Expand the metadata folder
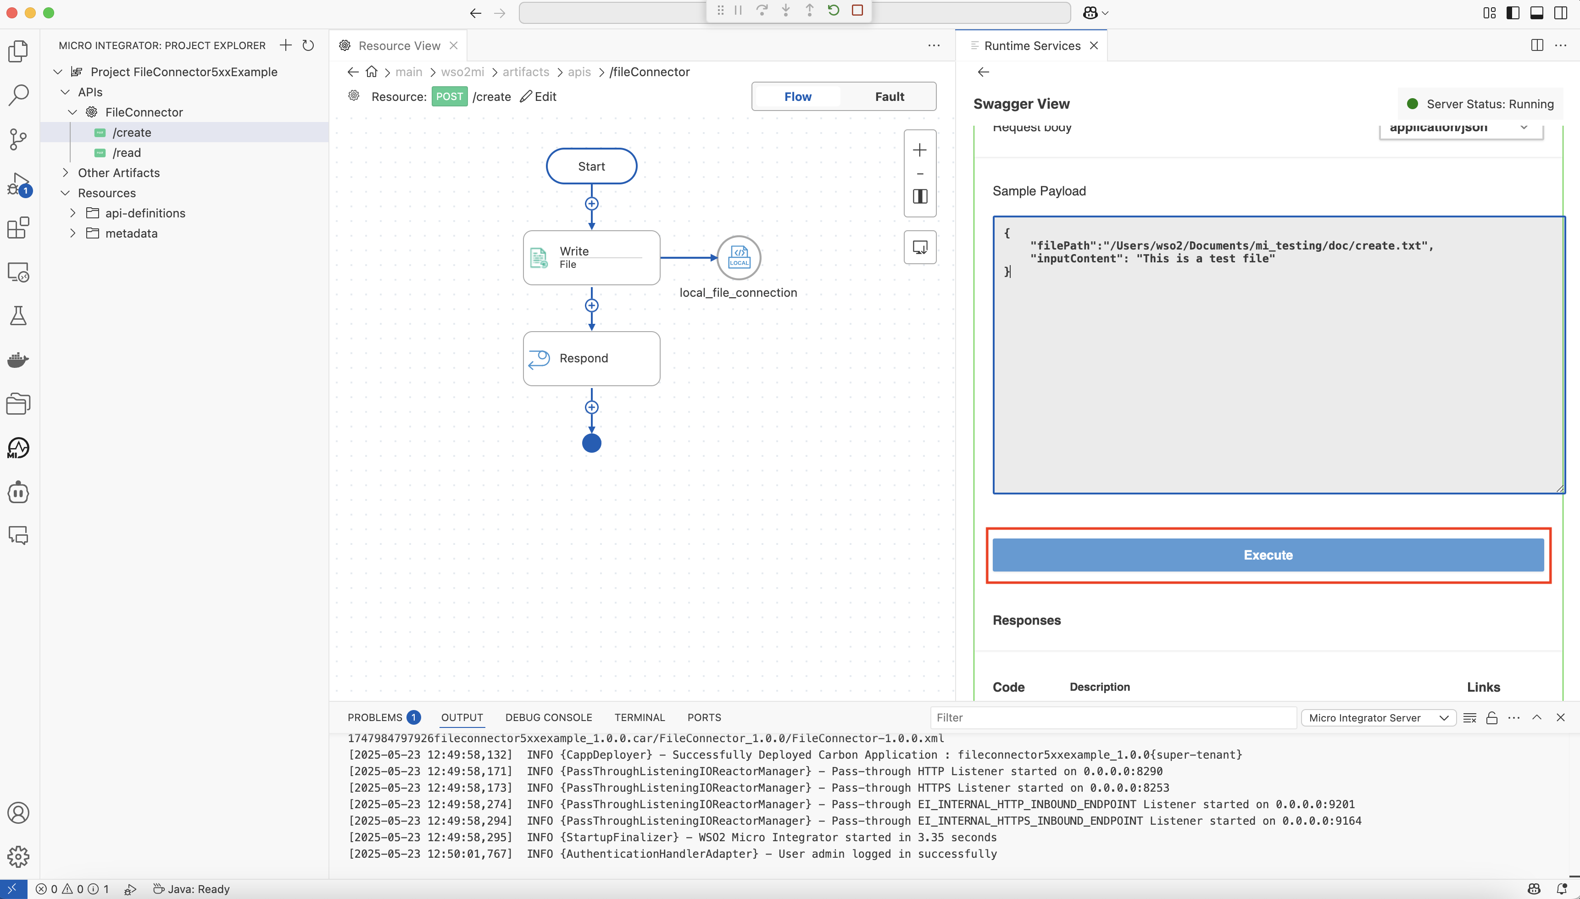Viewport: 1580px width, 899px height. (72, 233)
